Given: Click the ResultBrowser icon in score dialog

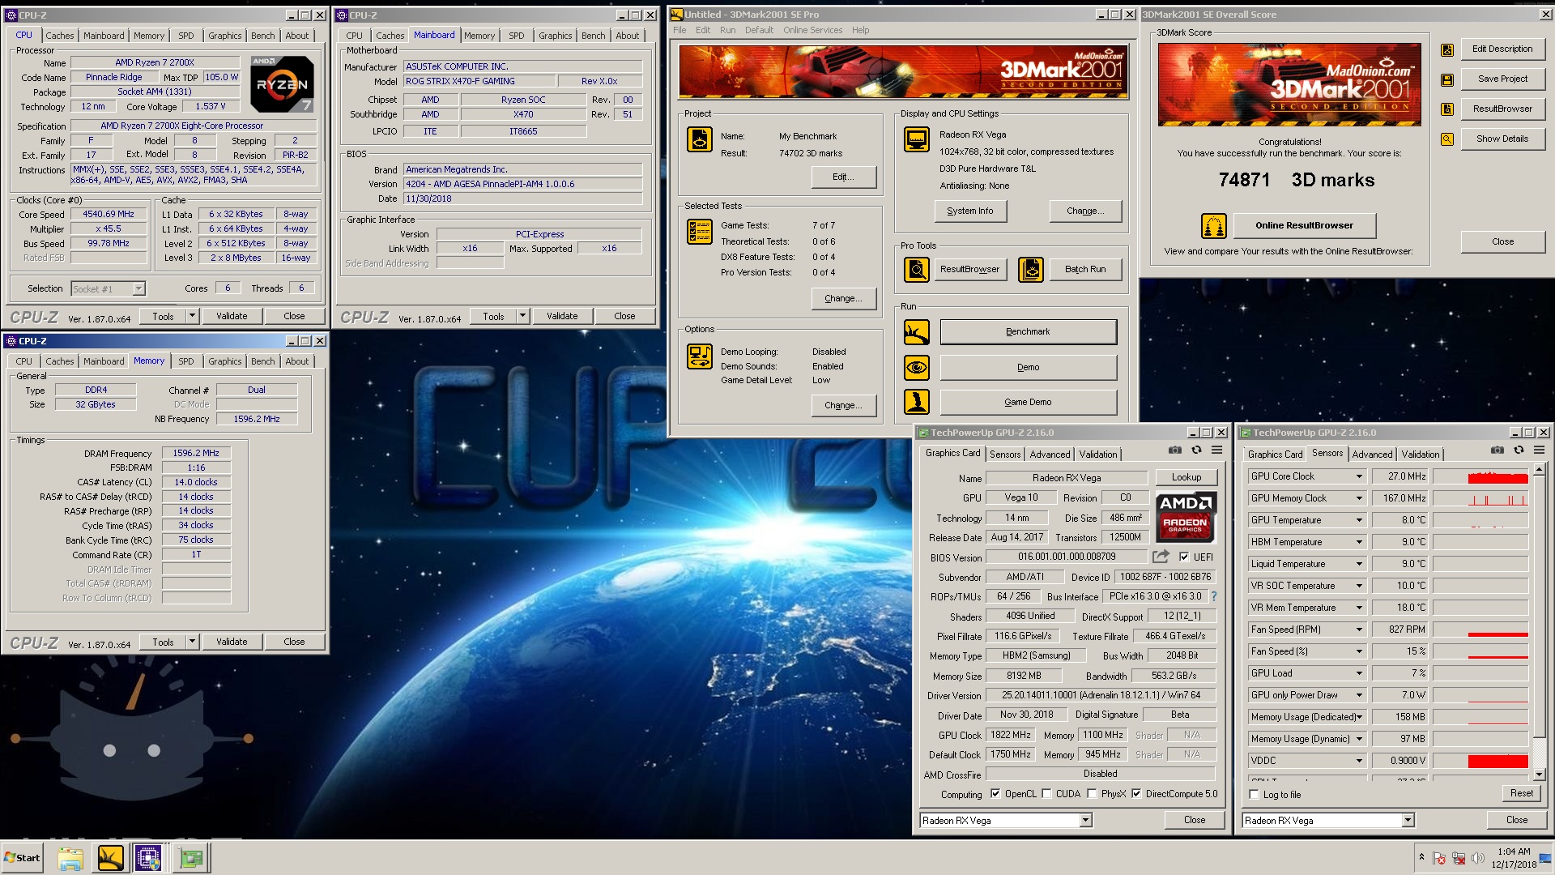Looking at the screenshot, I should [1447, 109].
